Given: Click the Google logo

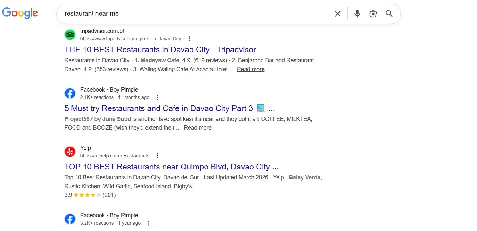Looking at the screenshot, I should [20, 13].
